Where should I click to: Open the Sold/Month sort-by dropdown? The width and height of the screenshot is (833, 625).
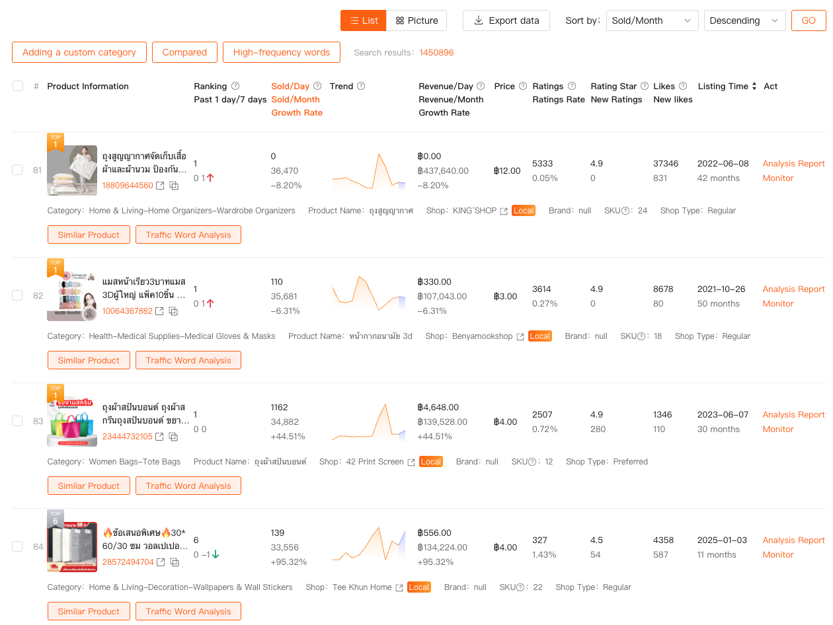(x=652, y=20)
